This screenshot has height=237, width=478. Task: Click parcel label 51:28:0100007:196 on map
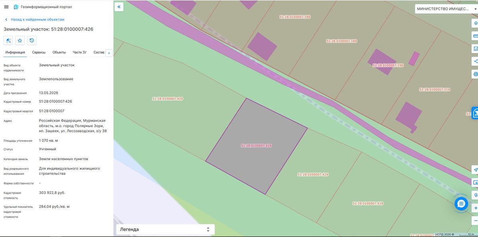(388, 65)
